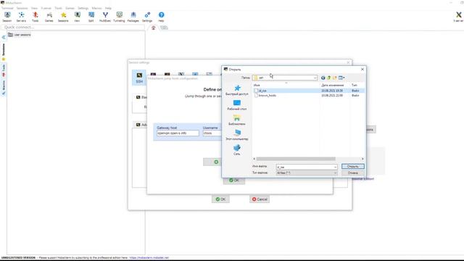Click OK in jump hosts configuration

click(233, 181)
